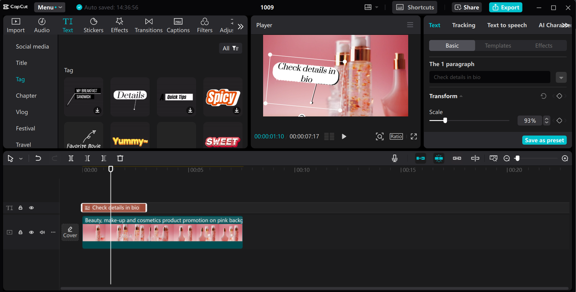Undo the last action
The width and height of the screenshot is (576, 292).
point(38,158)
